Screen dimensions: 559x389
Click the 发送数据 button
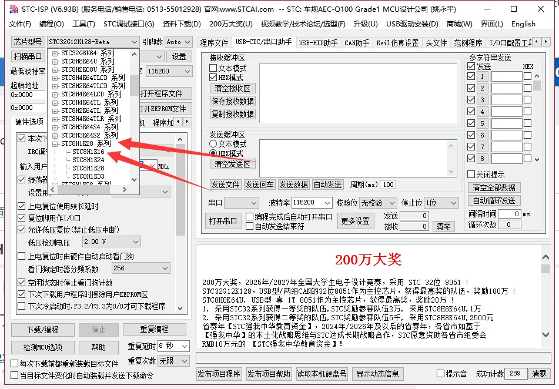point(293,185)
